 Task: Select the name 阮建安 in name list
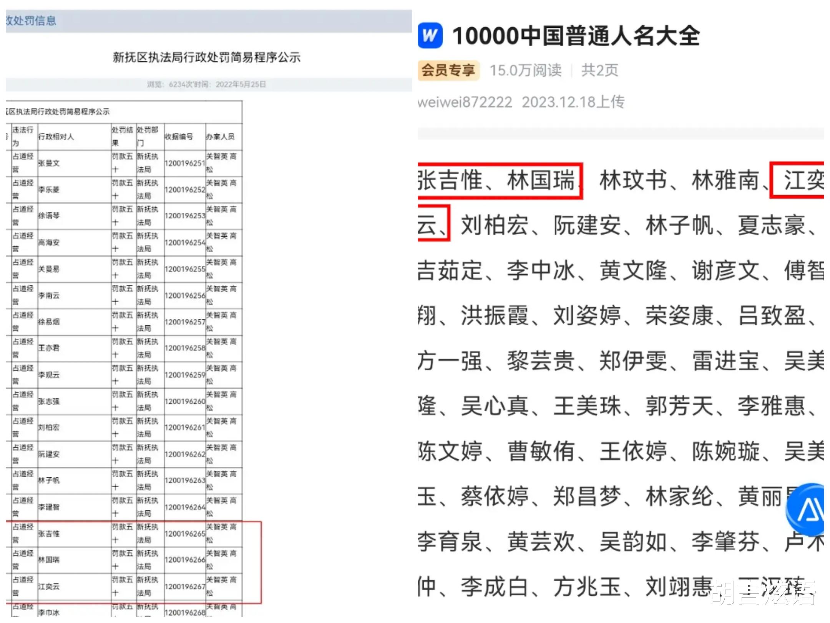(587, 226)
